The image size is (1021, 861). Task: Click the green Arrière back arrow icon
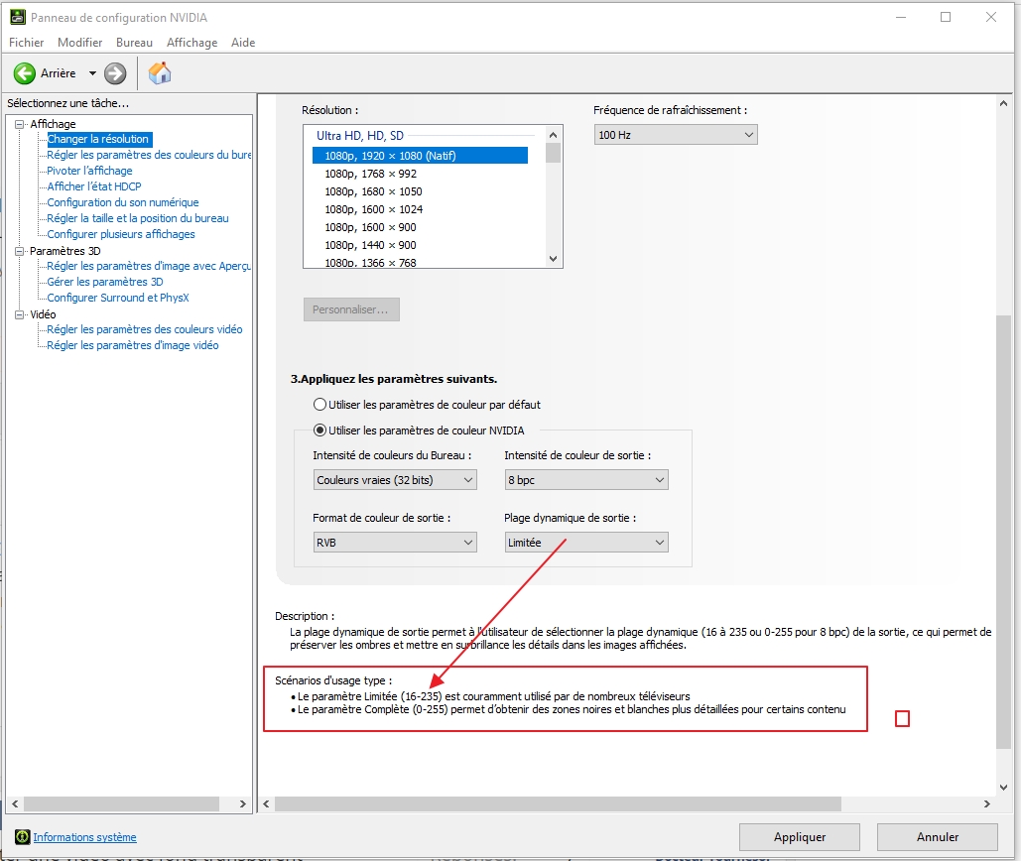pyautogui.click(x=25, y=73)
